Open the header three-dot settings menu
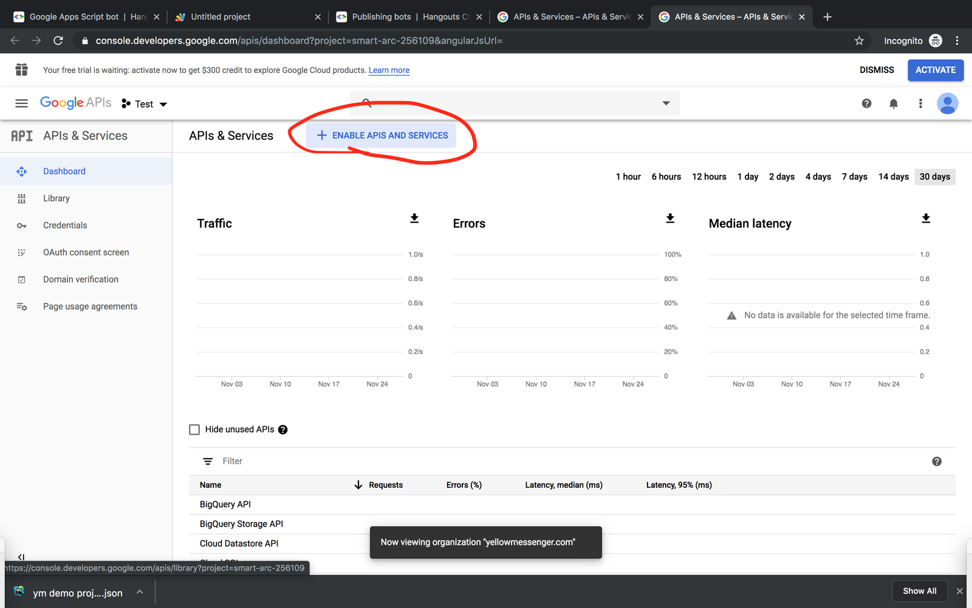972x608 pixels. click(920, 103)
